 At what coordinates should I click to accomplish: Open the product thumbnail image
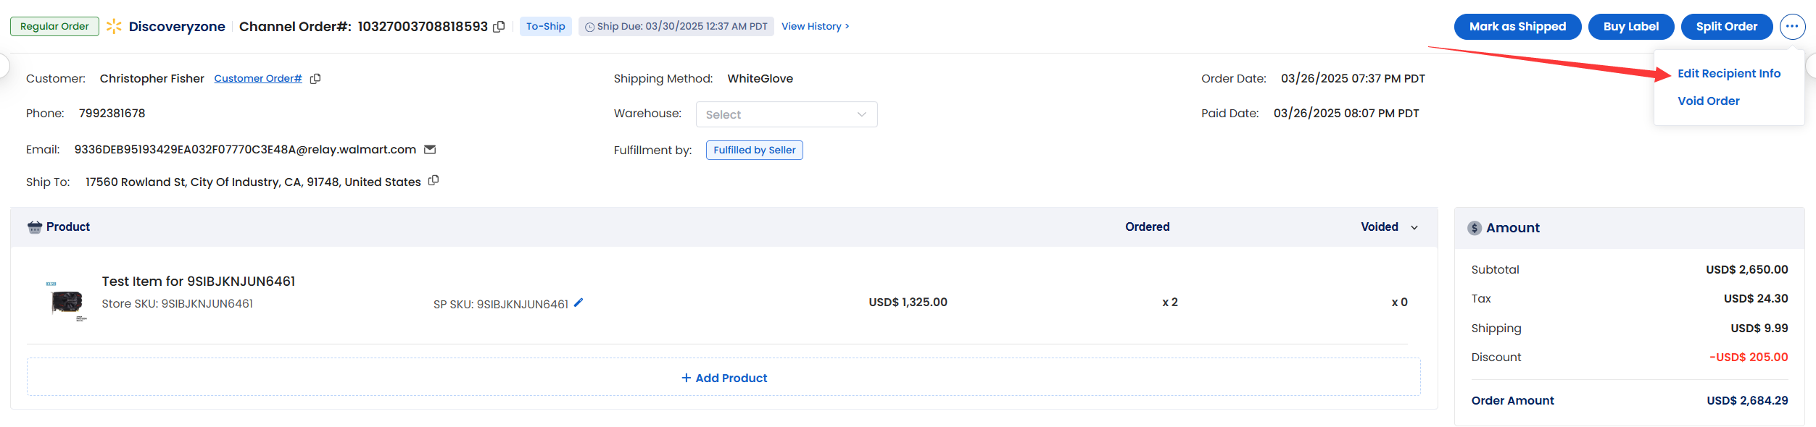[67, 302]
